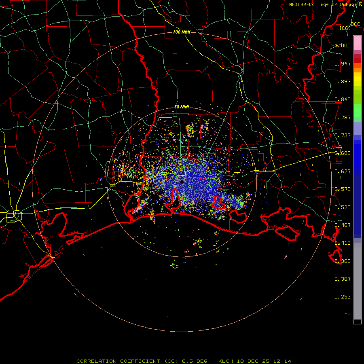
Task: Click the 0.733 scale value
Action: coord(343,135)
